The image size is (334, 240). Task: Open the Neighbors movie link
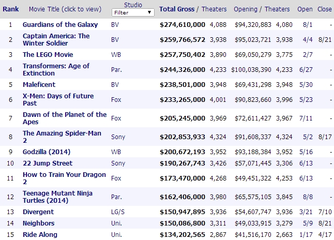coord(38,223)
